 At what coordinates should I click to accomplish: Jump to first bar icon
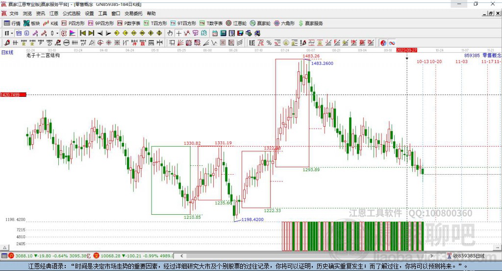[x=83, y=33]
